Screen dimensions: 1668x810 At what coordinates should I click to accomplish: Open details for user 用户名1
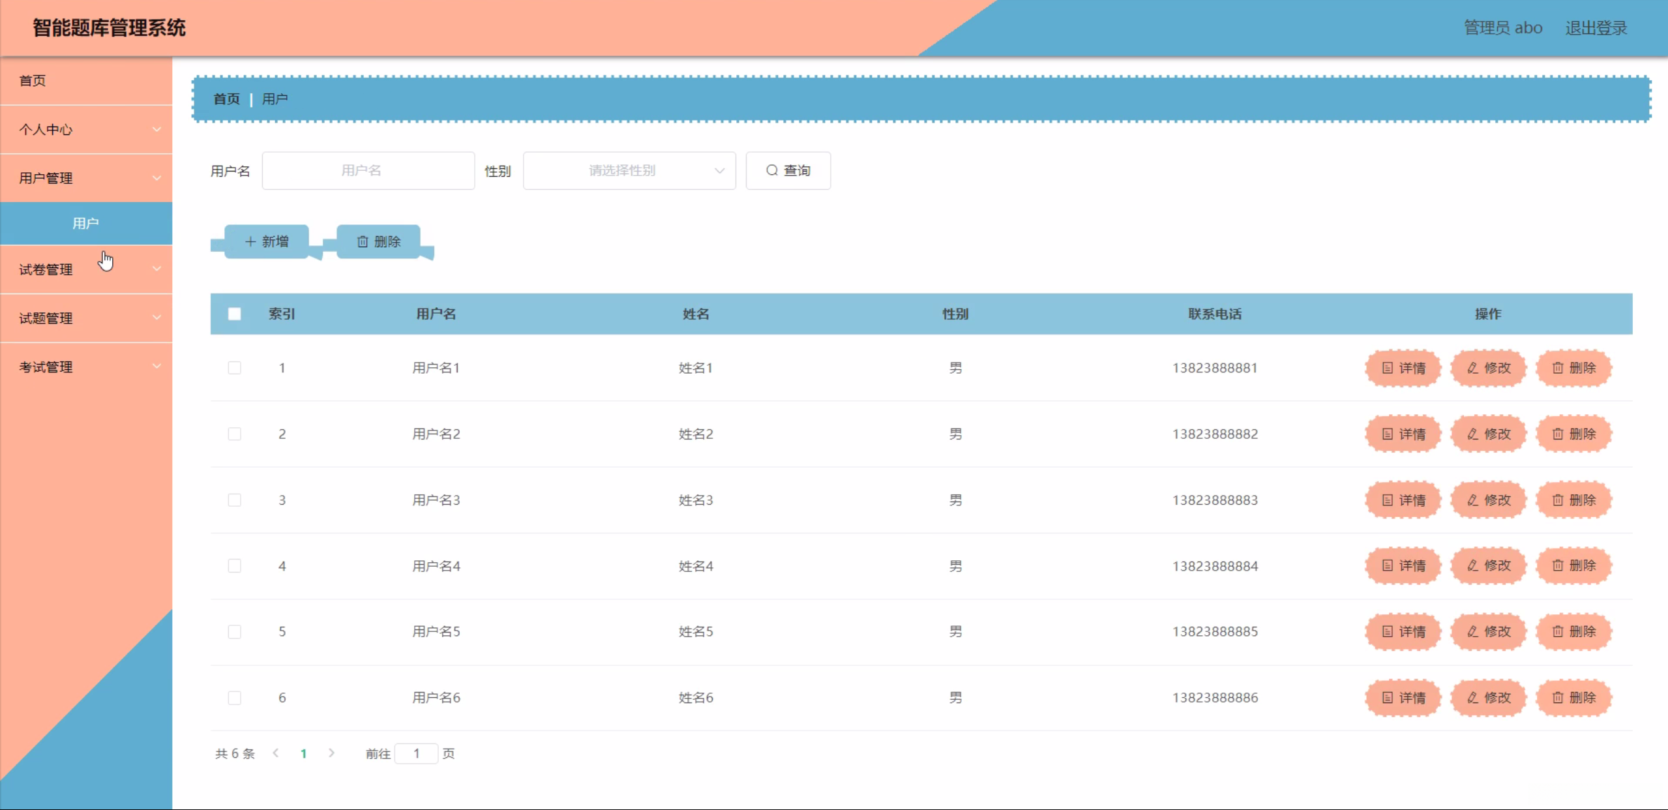pos(1403,368)
